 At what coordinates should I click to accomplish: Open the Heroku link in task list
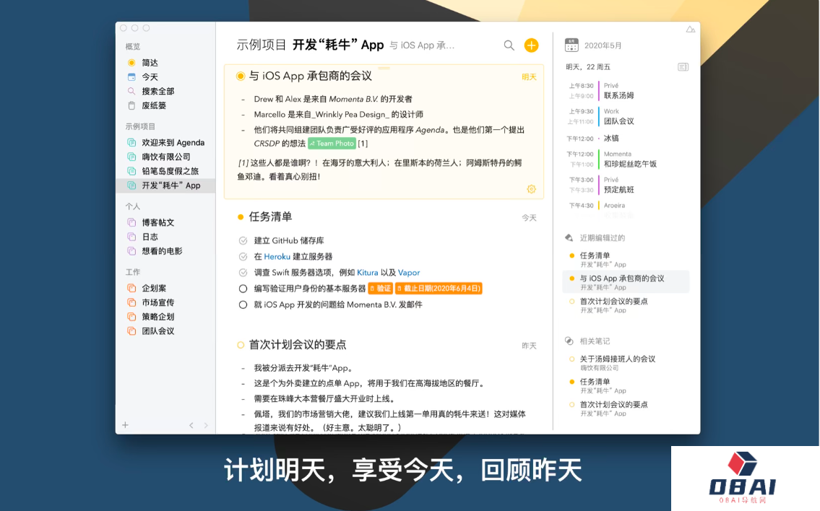click(x=277, y=257)
